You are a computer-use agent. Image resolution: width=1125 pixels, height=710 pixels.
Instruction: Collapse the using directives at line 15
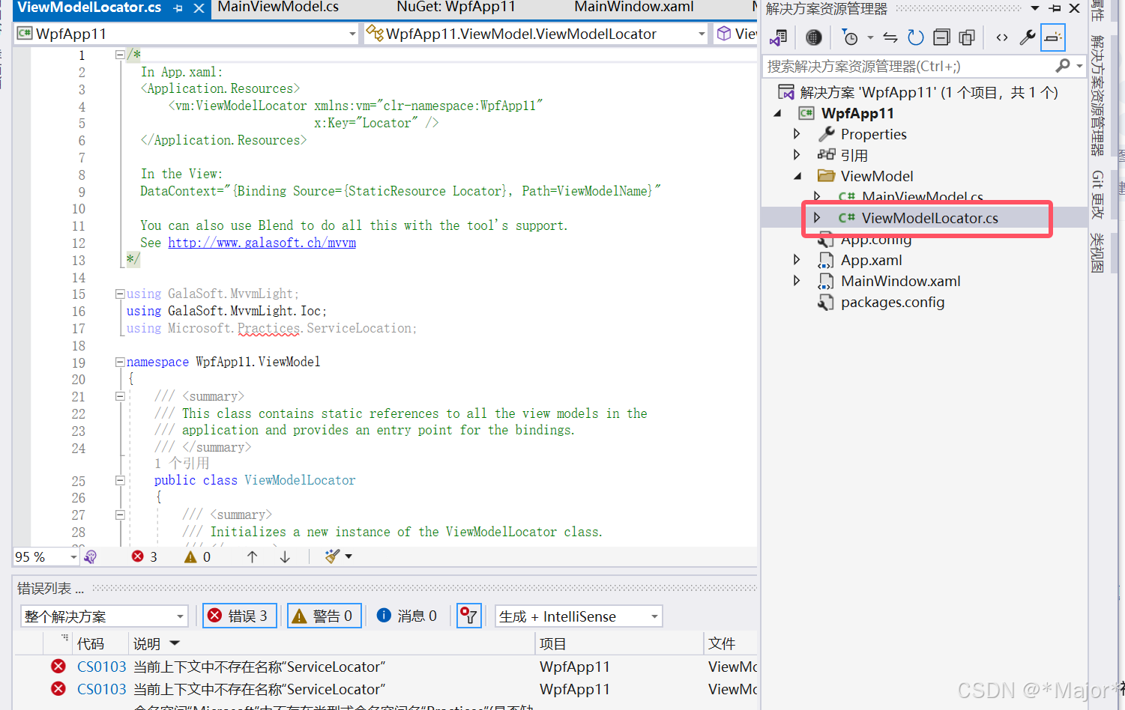(120, 294)
